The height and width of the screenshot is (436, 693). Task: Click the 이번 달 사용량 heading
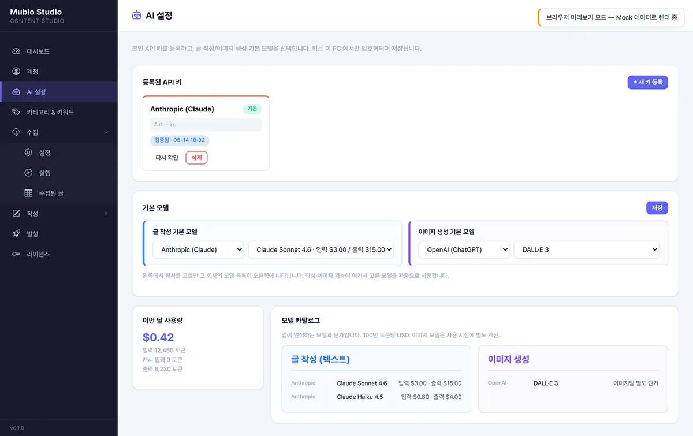pyautogui.click(x=162, y=320)
